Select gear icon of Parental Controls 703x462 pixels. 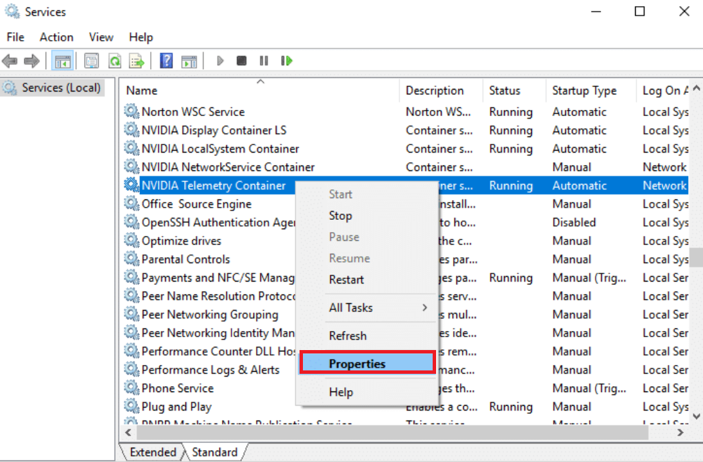131,258
